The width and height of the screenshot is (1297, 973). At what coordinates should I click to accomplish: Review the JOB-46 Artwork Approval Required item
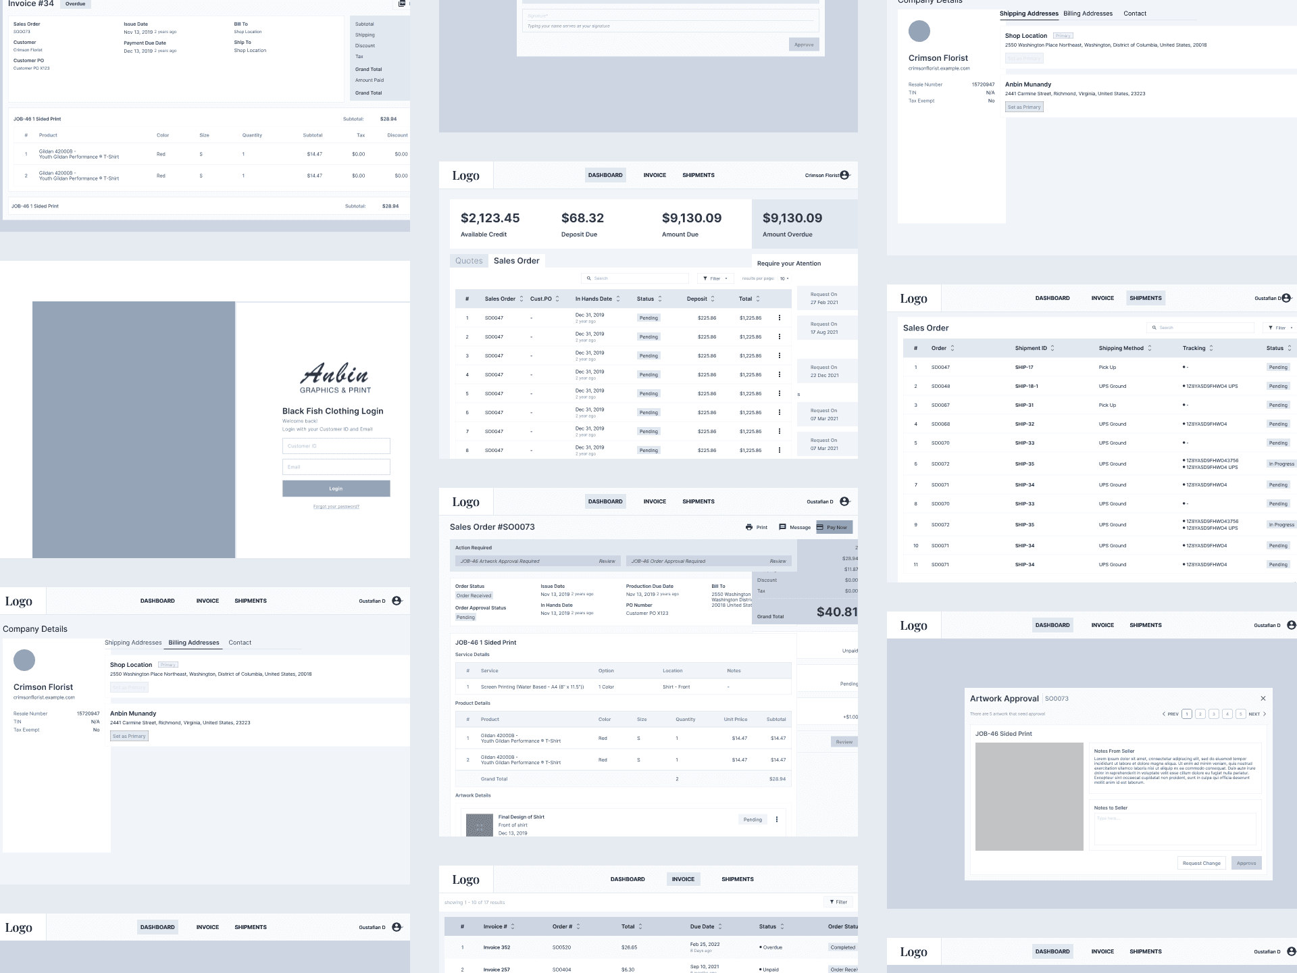click(607, 561)
